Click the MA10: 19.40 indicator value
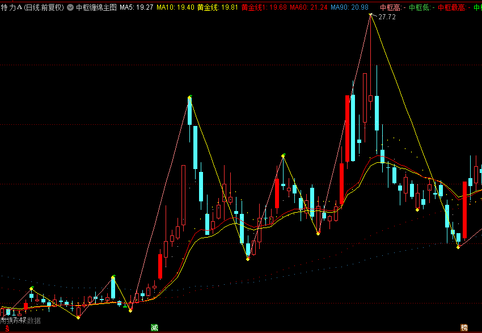The width and height of the screenshot is (482, 333). [x=176, y=7]
